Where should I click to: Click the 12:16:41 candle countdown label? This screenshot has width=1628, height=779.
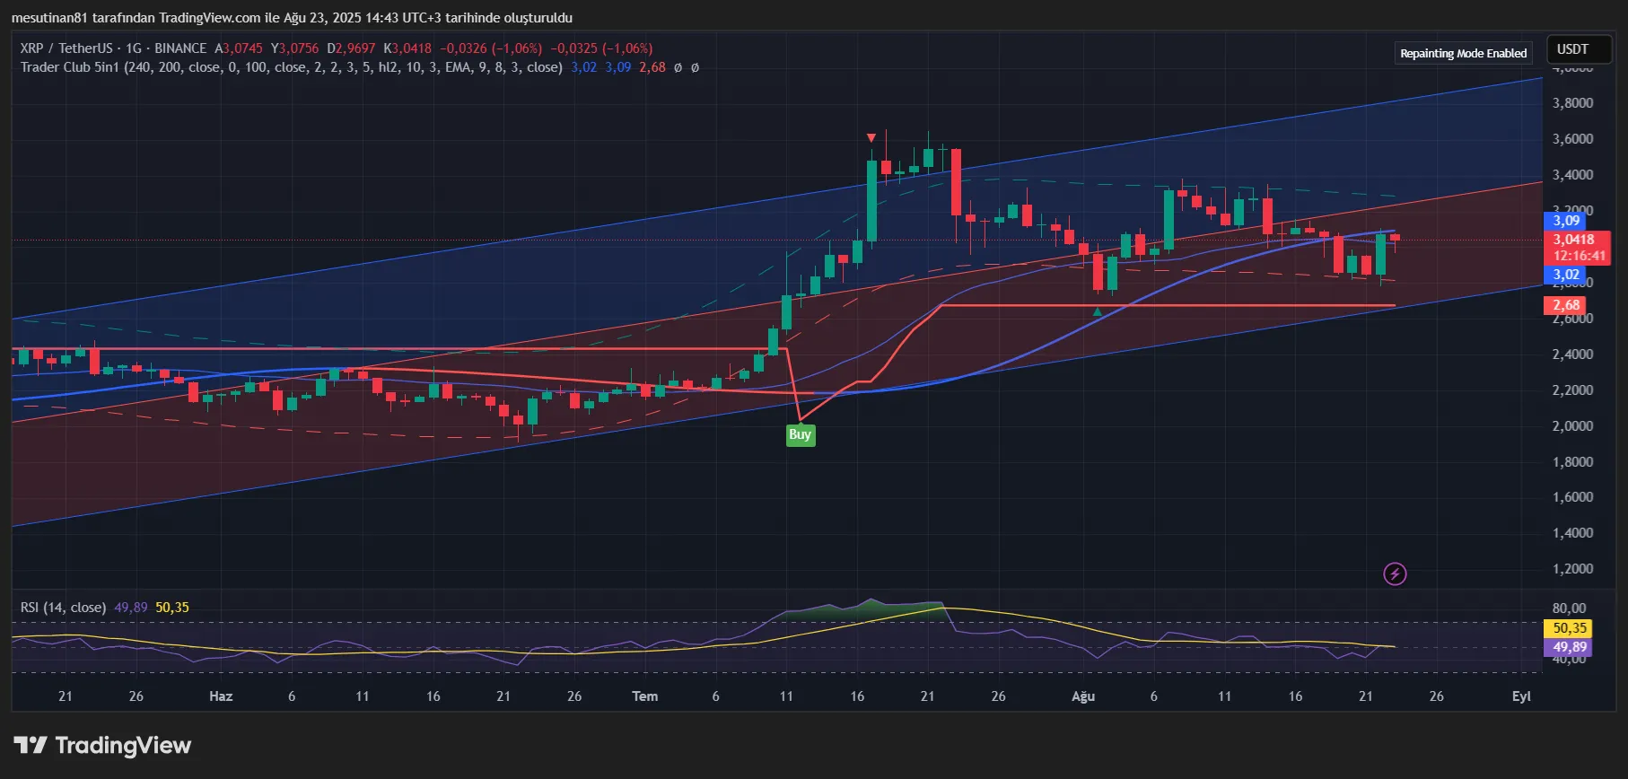pos(1580,256)
